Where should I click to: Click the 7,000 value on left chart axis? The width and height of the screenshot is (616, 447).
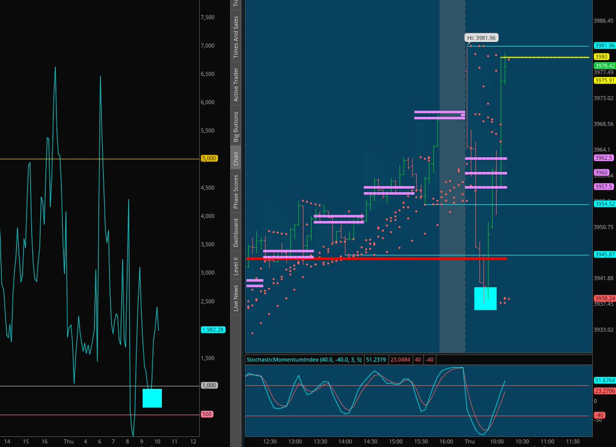coord(208,46)
